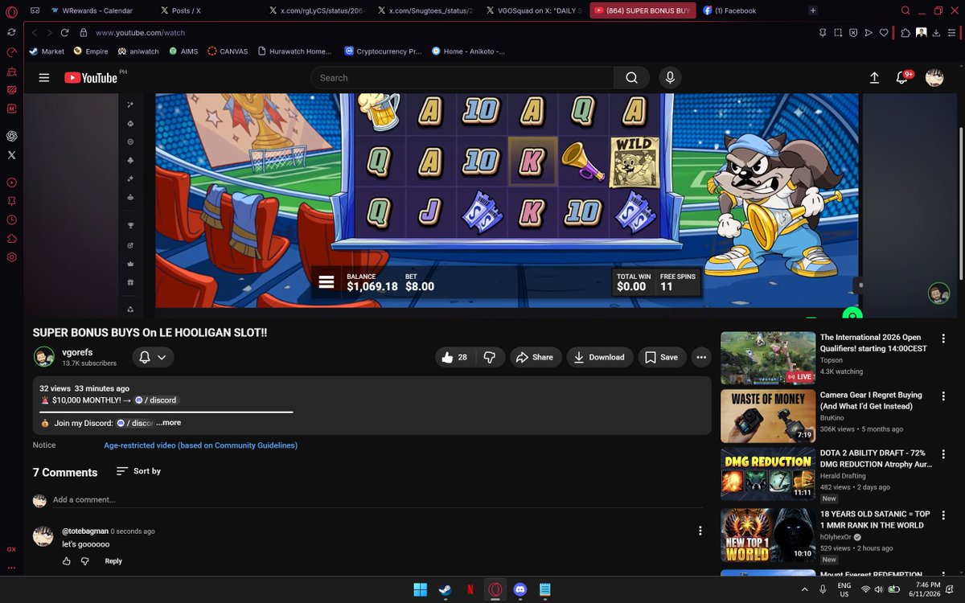Open the CANVAS bookmark
This screenshot has height=603, width=965.
[228, 51]
